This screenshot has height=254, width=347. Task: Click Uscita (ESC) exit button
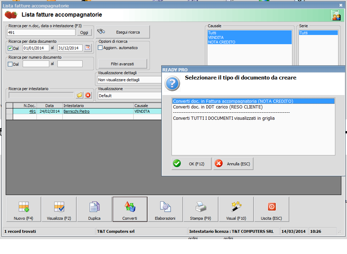click(x=272, y=209)
